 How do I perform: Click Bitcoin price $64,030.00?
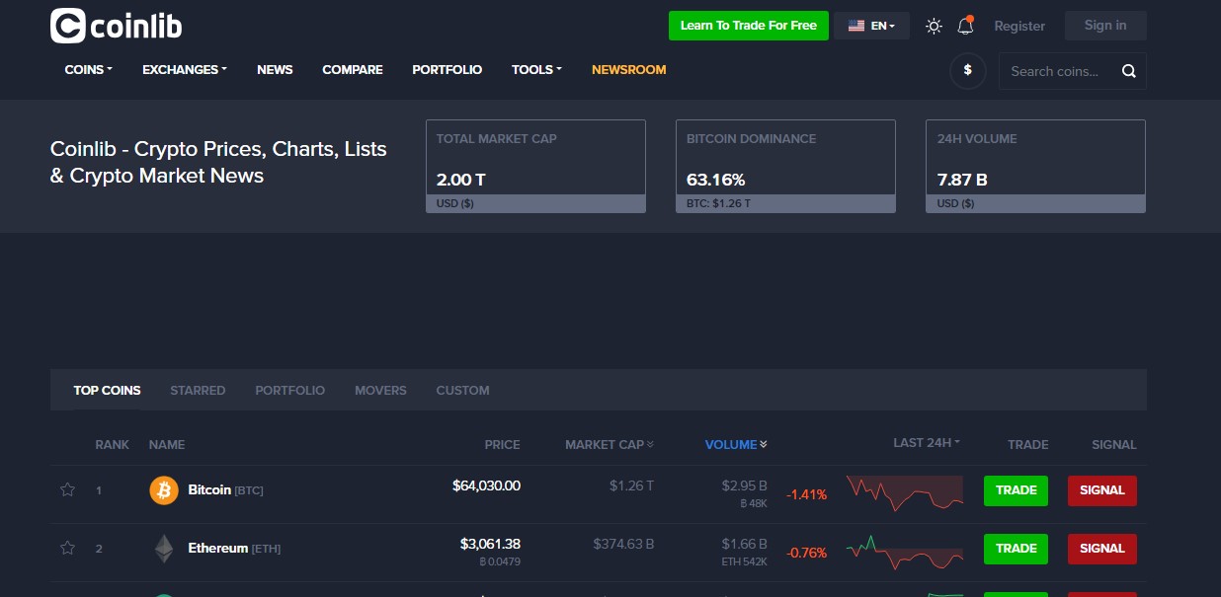(486, 485)
